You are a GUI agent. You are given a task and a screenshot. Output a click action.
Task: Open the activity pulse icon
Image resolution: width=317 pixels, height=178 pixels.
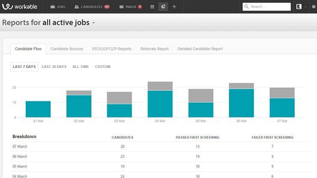(x=174, y=7)
